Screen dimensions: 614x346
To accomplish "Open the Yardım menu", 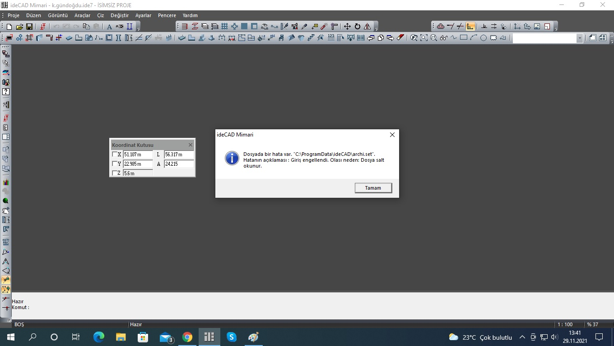I will (190, 15).
